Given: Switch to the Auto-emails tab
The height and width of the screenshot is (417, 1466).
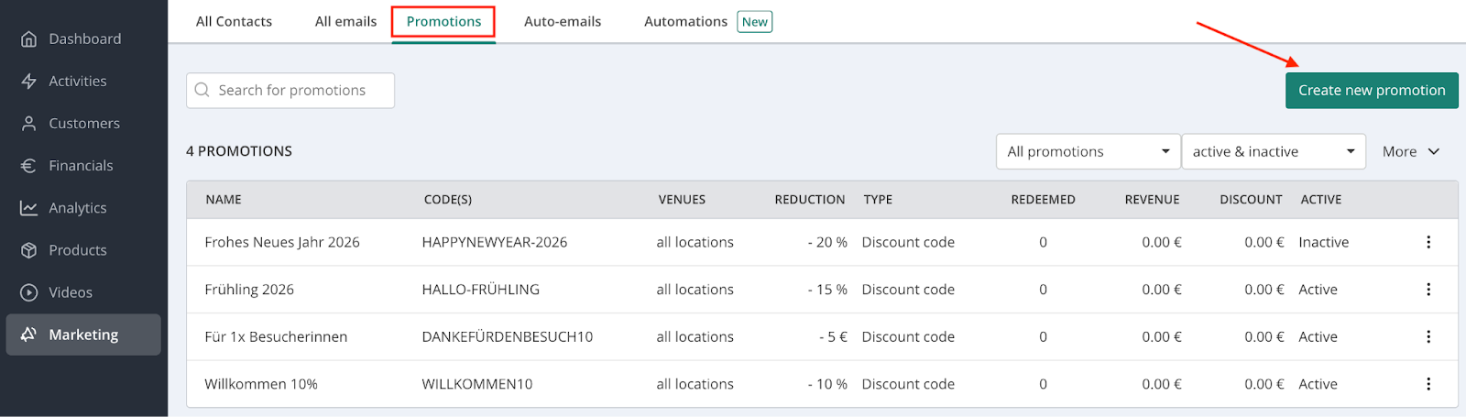Looking at the screenshot, I should 563,22.
